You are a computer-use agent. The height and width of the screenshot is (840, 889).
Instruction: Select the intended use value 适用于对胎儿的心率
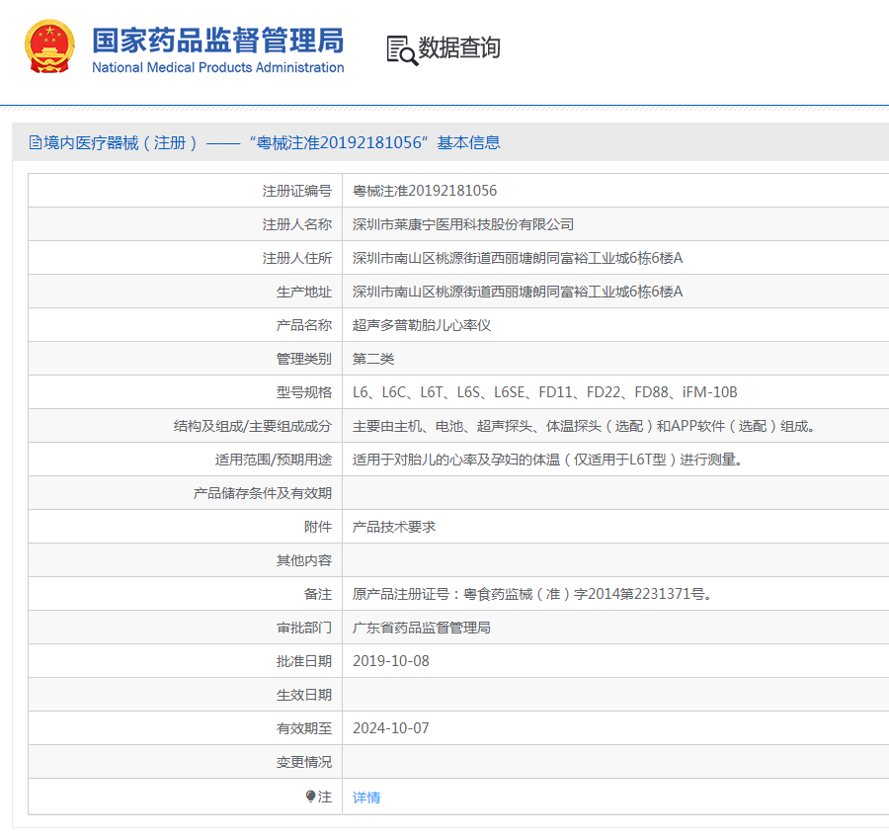click(x=547, y=460)
